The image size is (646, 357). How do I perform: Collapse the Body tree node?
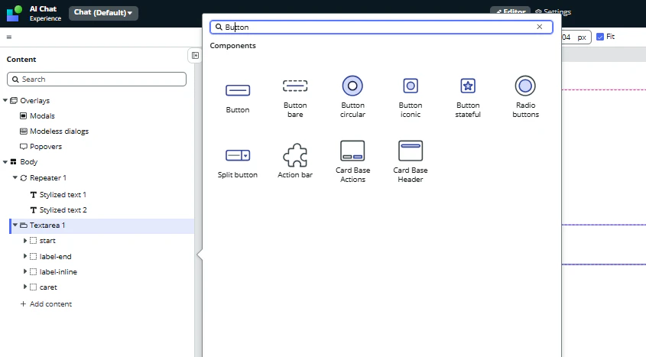5,162
